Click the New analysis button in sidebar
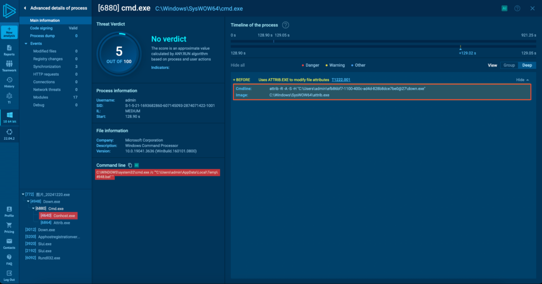 point(9,32)
